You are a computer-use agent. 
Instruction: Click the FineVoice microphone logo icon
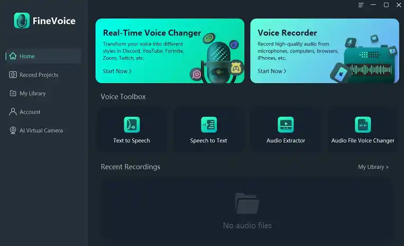[22, 21]
